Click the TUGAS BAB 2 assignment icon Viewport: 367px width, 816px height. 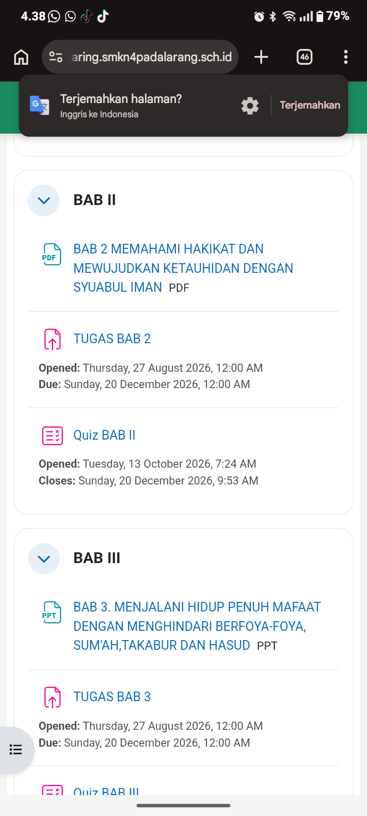click(52, 339)
